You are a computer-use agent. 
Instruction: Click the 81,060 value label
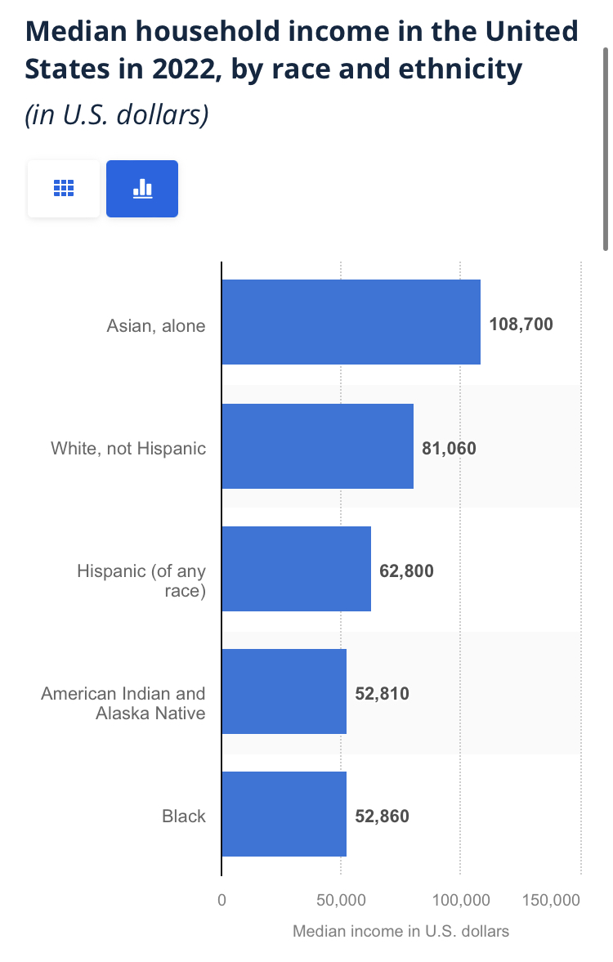click(449, 448)
